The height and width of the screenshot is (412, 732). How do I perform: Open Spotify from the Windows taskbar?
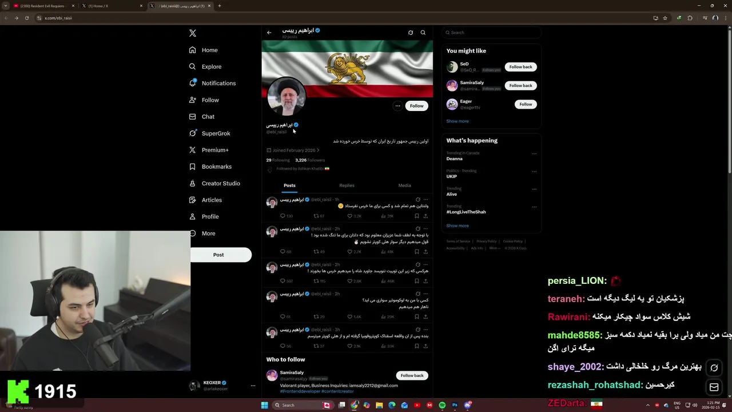442,405
